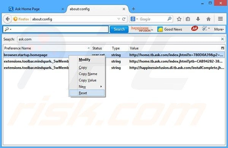Choose Copy Name from the context menu

(87, 74)
